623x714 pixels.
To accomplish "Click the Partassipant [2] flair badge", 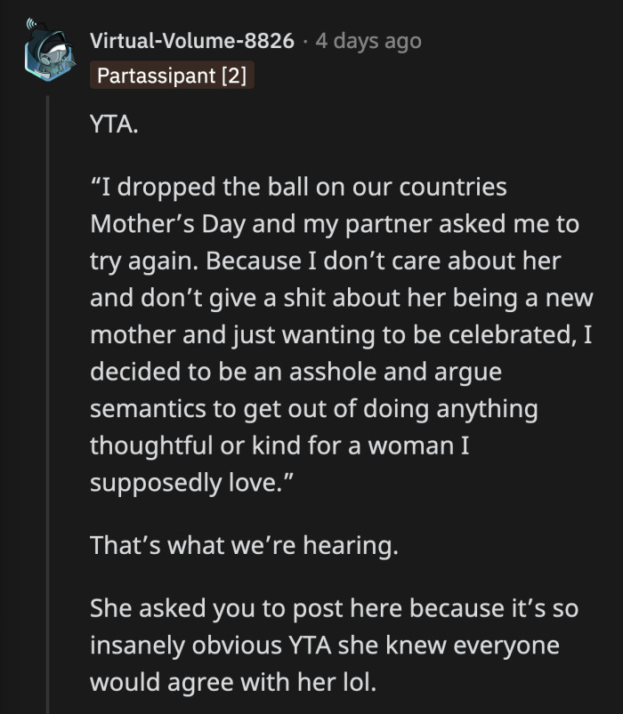I will 173,76.
